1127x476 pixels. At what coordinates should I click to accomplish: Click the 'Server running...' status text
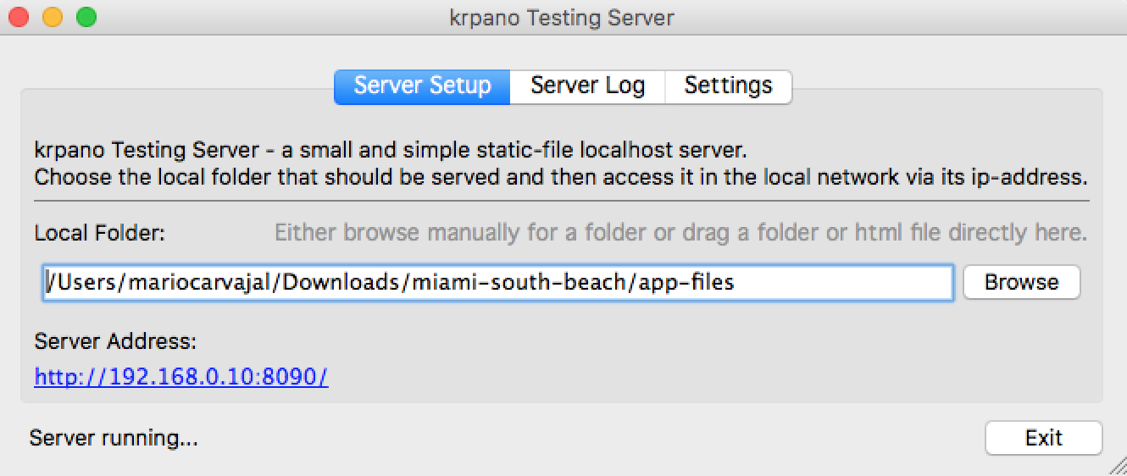point(114,438)
